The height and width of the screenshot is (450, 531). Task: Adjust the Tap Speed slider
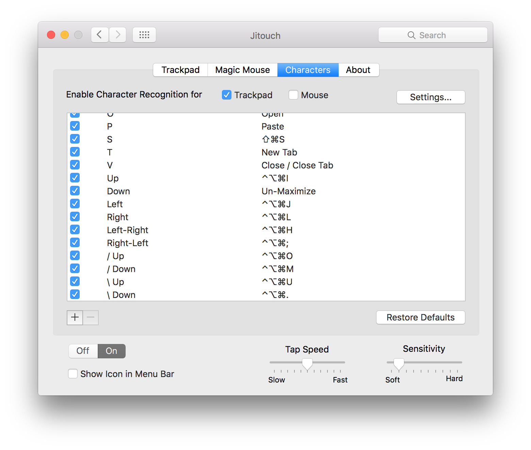click(307, 364)
